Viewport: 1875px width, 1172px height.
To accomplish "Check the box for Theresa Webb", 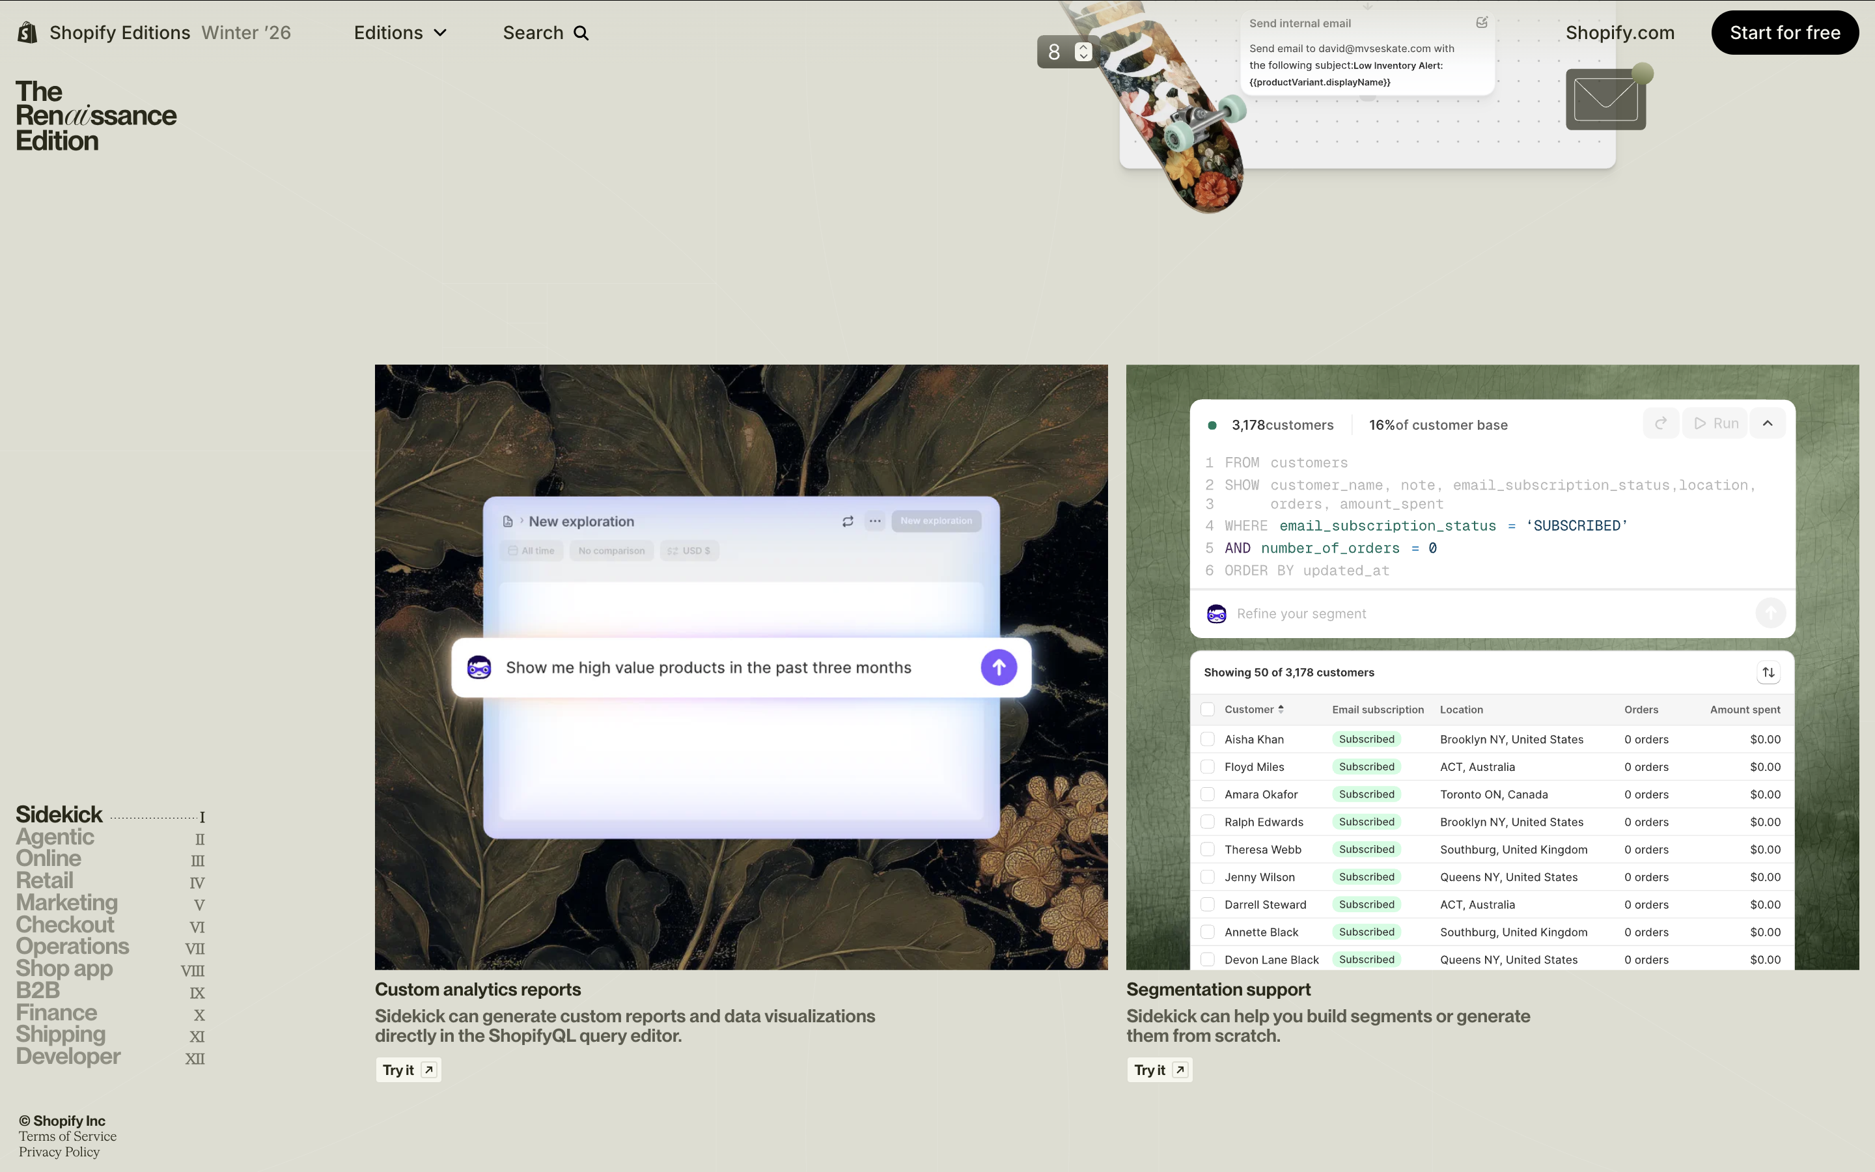I will tap(1207, 850).
